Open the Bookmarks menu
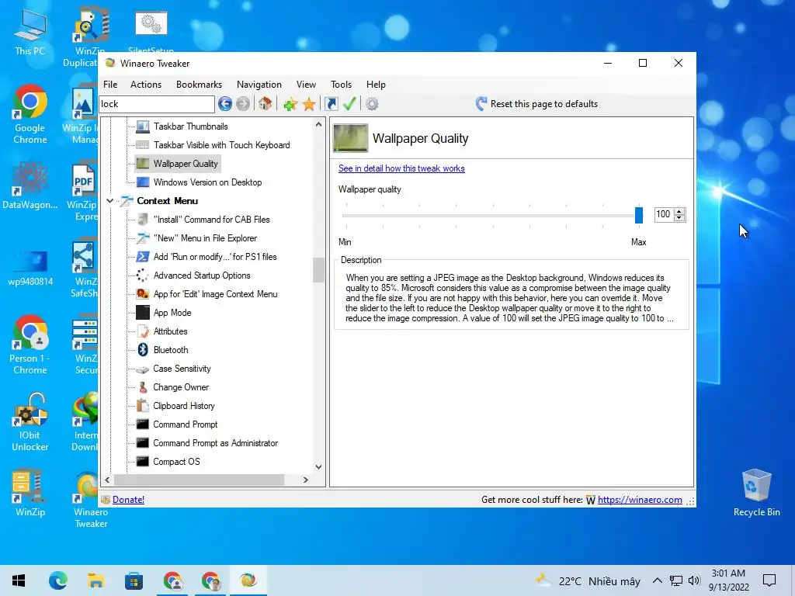Screen dimensions: 795x596 coord(199,85)
